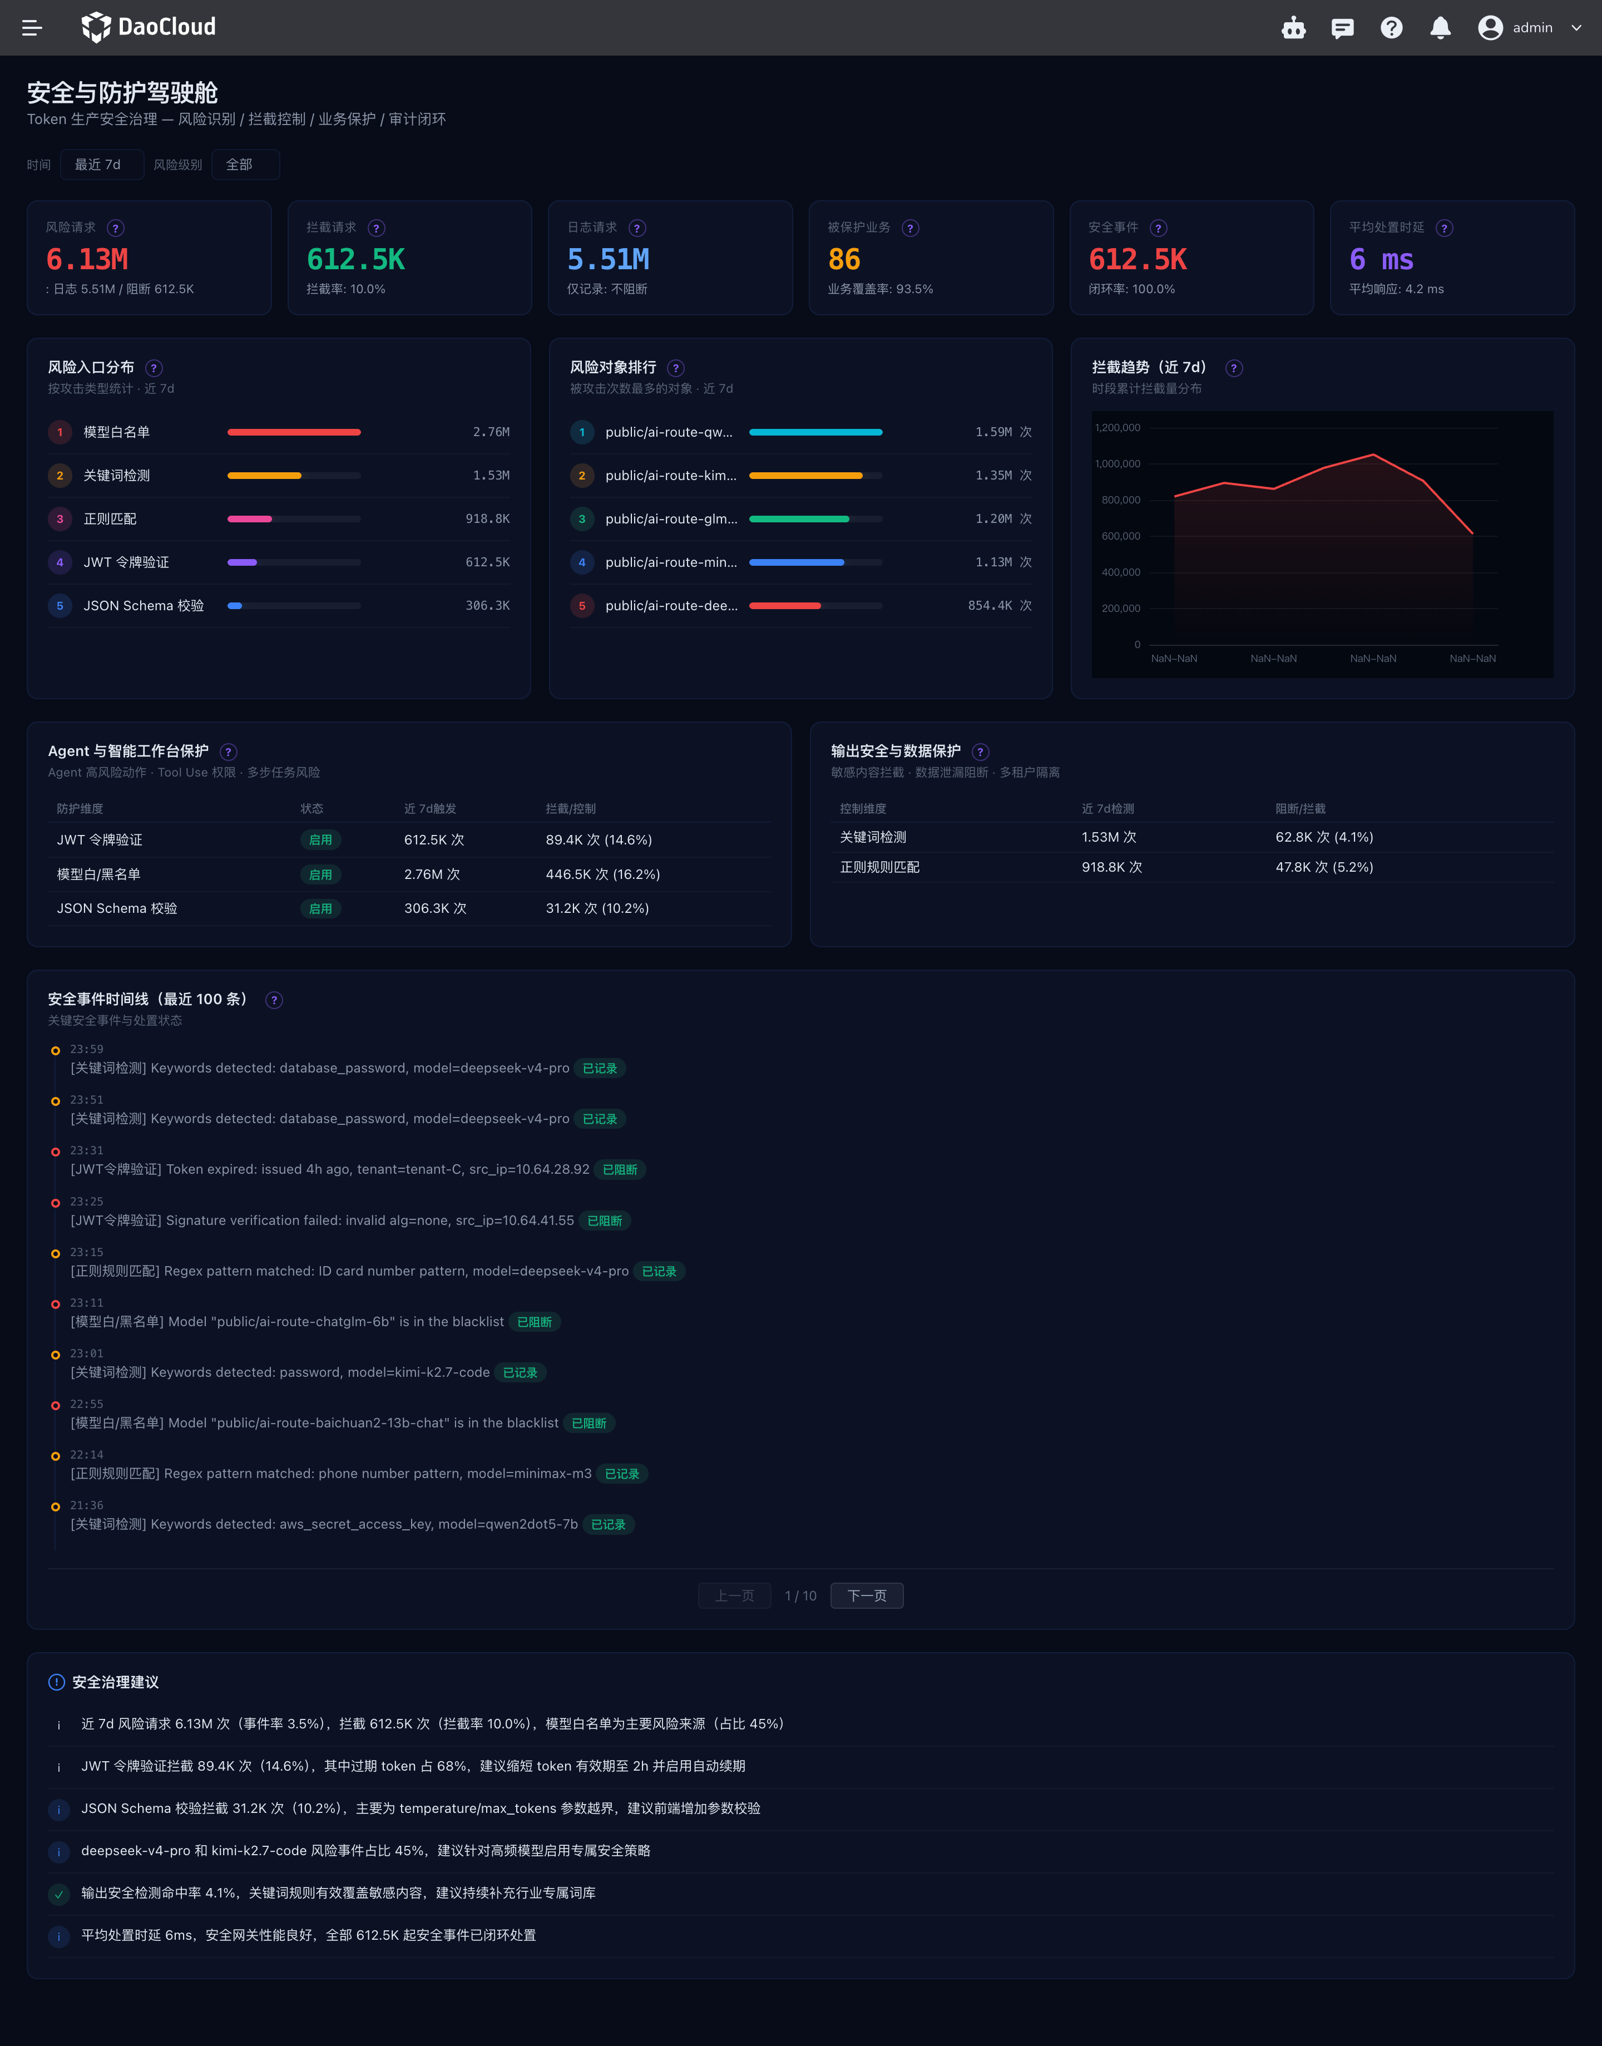Click 启用 status tag for JWT 令牌验证
Viewport: 1602px width, 2046px height.
[321, 839]
